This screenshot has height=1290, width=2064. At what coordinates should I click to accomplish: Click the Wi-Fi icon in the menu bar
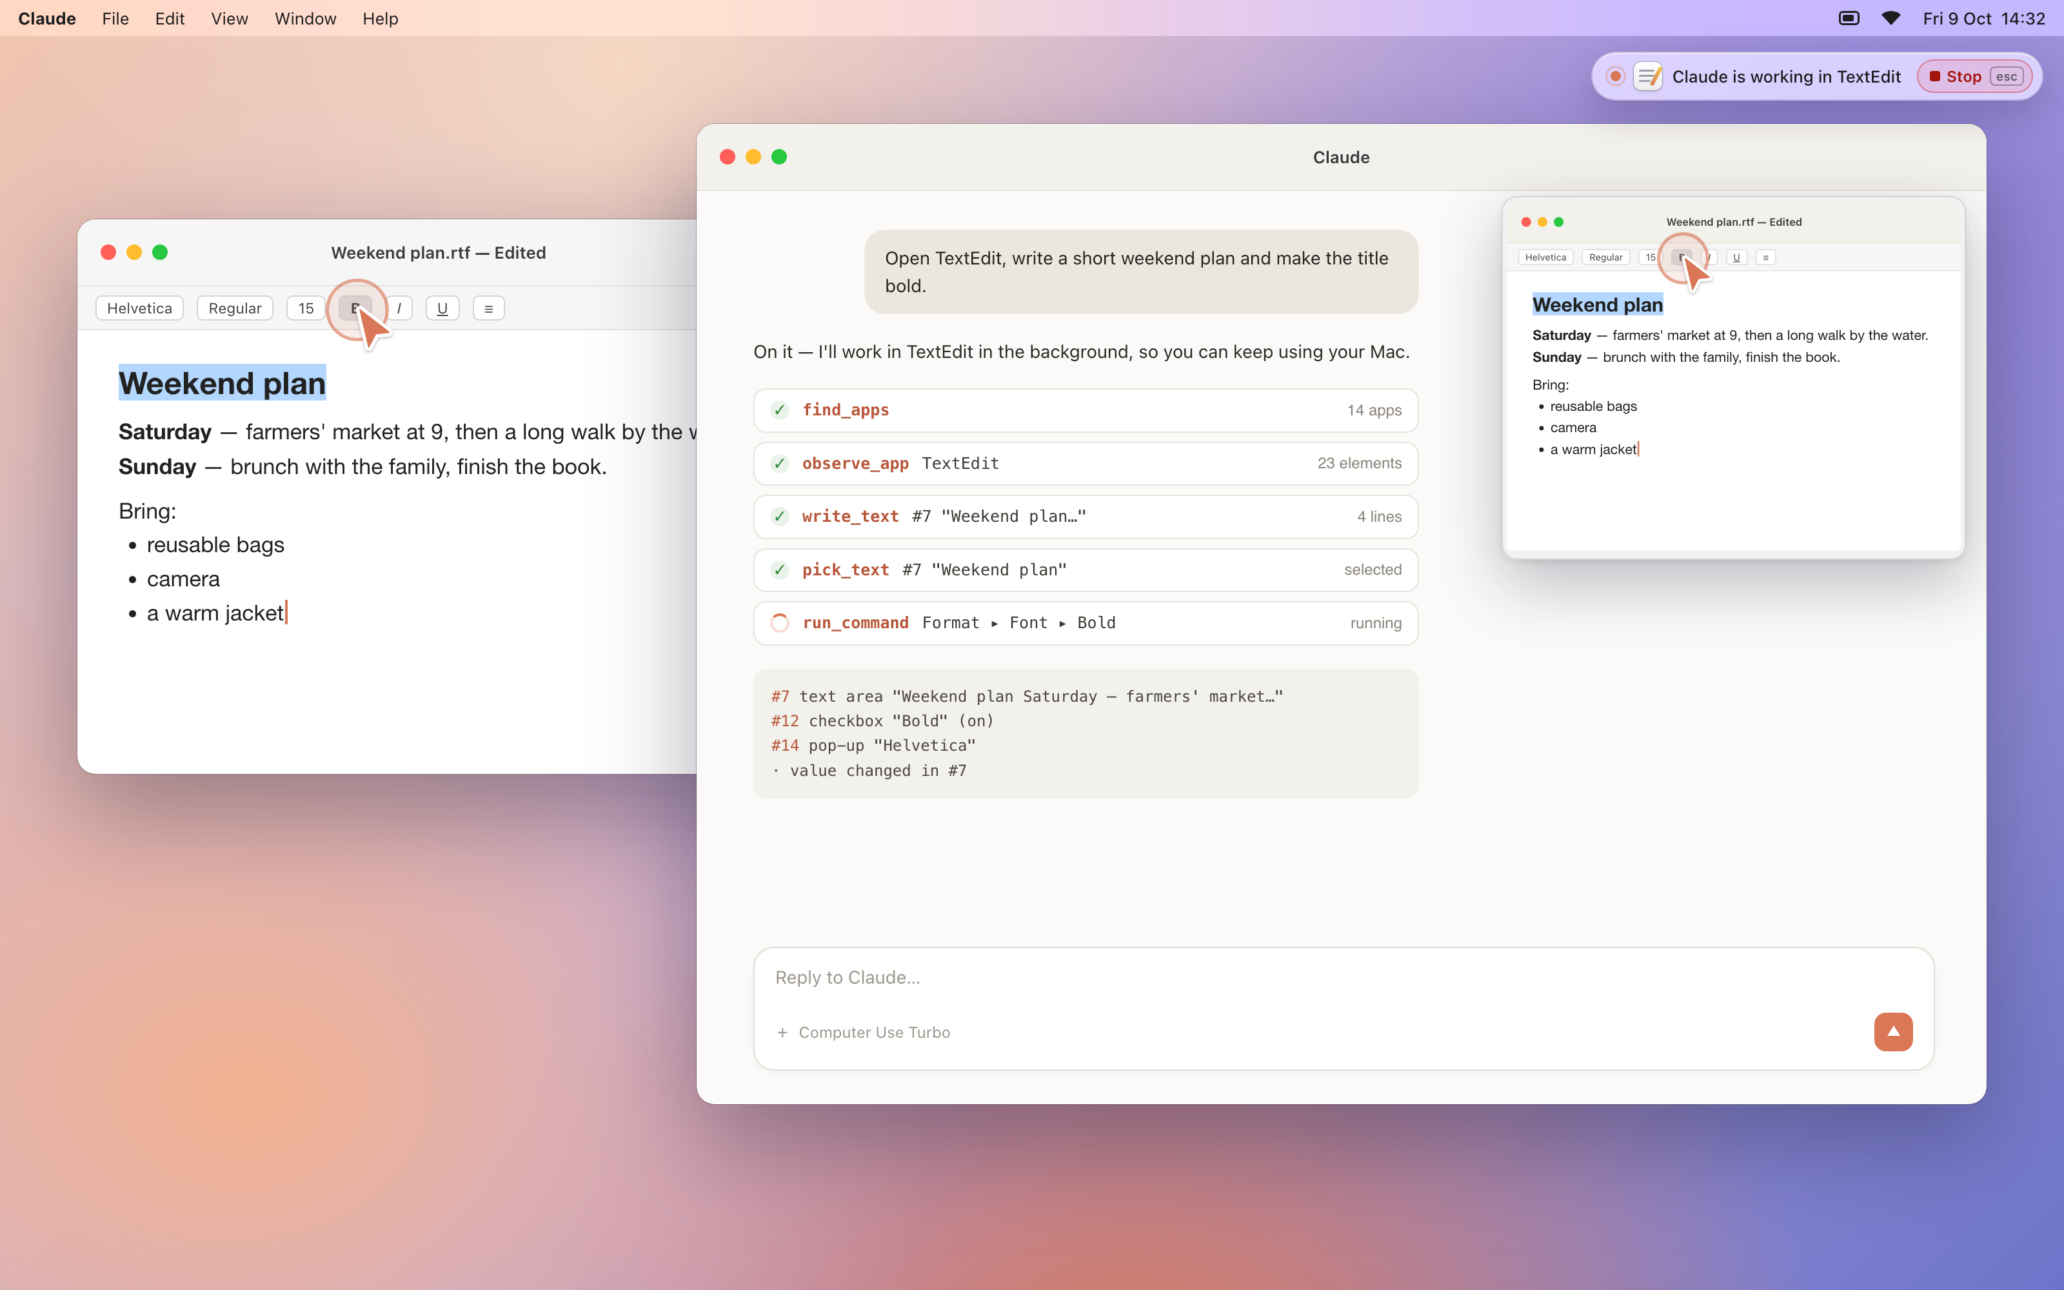coord(1890,18)
